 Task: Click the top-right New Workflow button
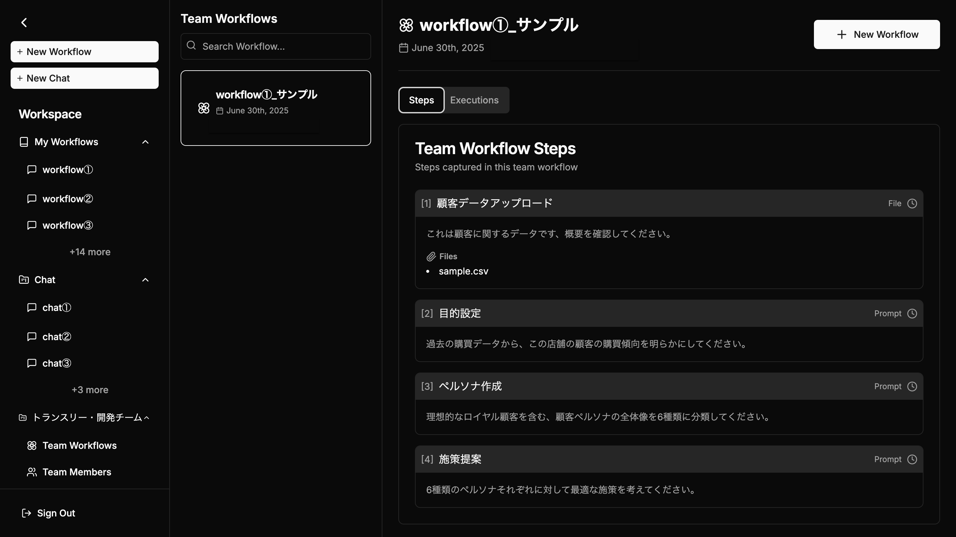pos(877,34)
